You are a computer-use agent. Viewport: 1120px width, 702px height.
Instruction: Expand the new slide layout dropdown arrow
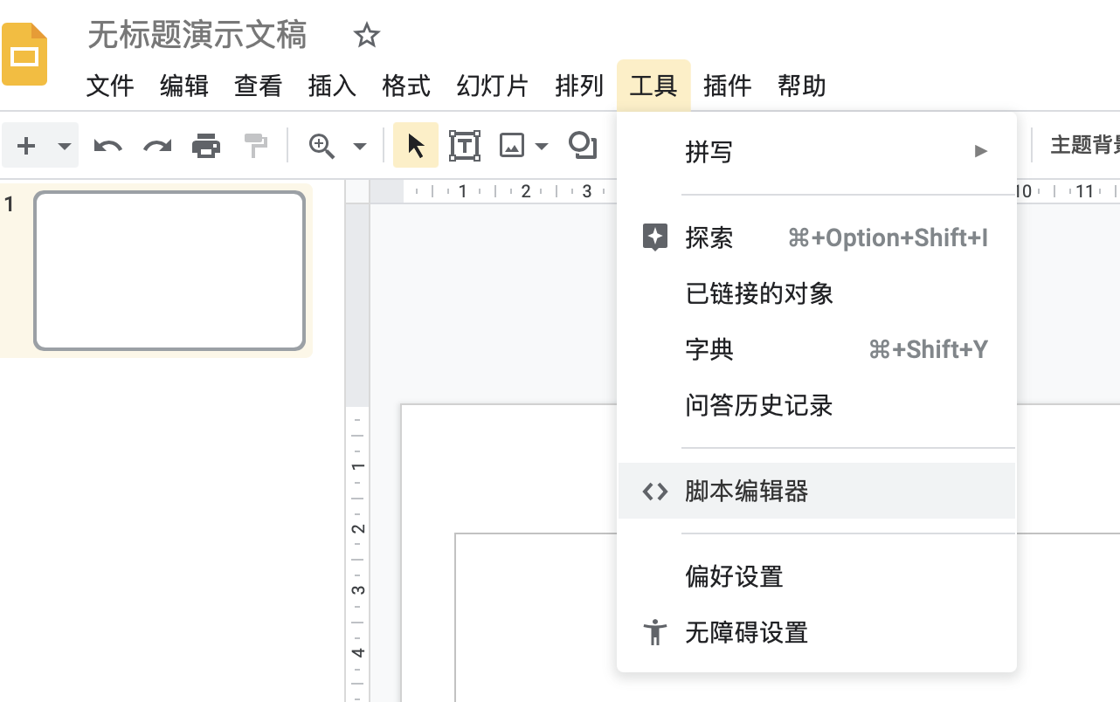pos(65,146)
